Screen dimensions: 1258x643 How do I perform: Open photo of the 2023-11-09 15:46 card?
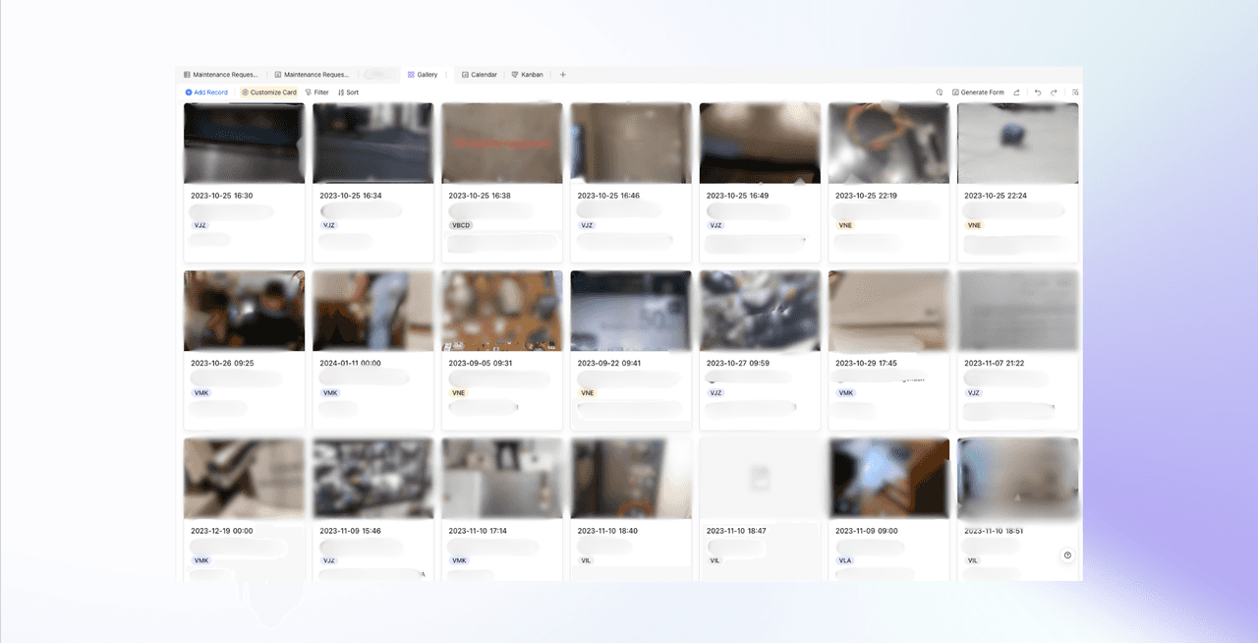372,479
